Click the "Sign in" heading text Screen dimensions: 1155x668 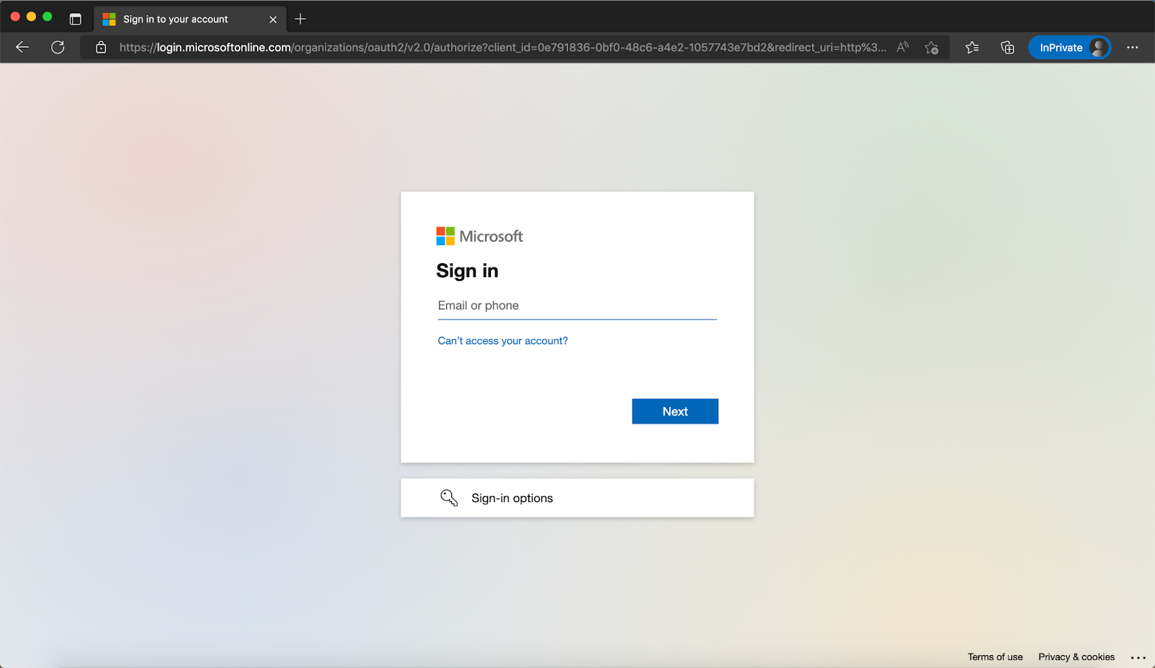(x=467, y=271)
